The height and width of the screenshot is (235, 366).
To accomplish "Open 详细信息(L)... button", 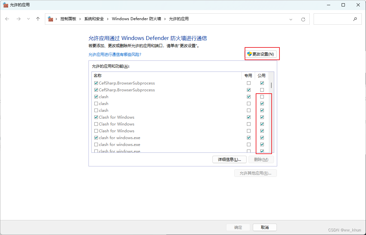I will (x=229, y=160).
